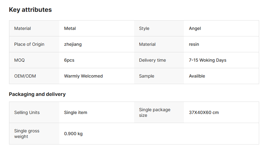Click the Place of Origin label
Image resolution: width=261 pixels, height=147 pixels.
29,44
